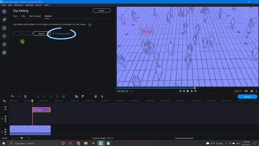This screenshot has width=259, height=146.
Task: Open the File menu
Action: pyautogui.click(x=4, y=5)
